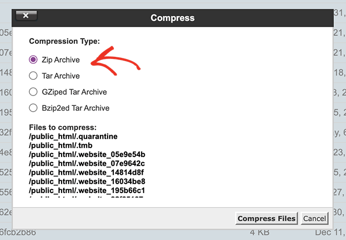This screenshot has width=346, height=240.
Task: Click the GZiped Tar Archive label
Action: click(74, 92)
